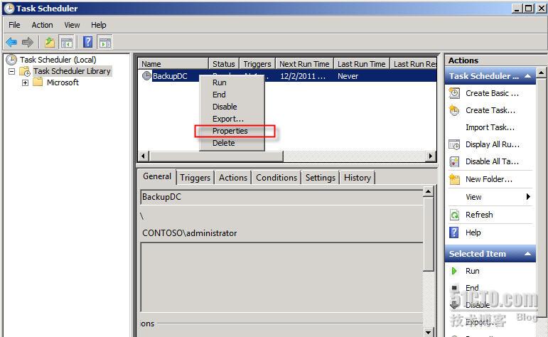The image size is (548, 337).
Task: Switch to the General tab
Action: [x=157, y=176]
